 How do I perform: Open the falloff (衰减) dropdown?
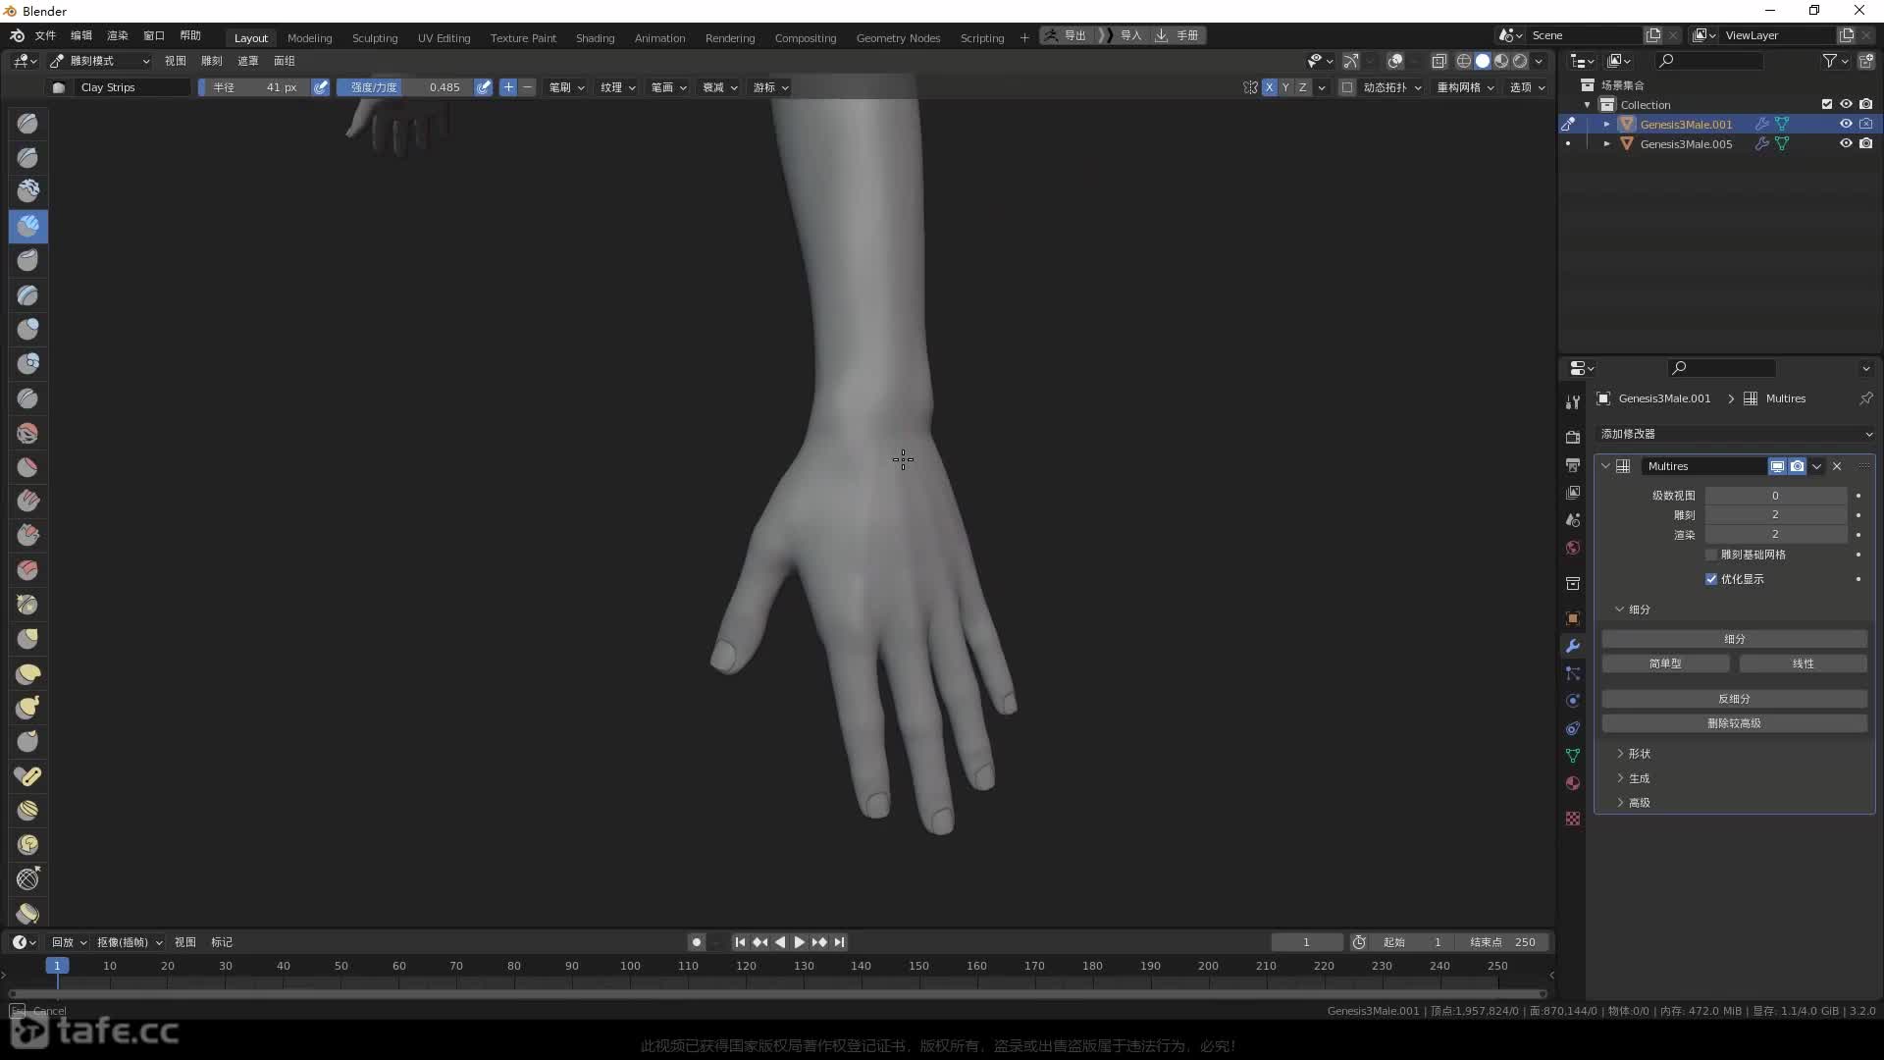(x=720, y=87)
